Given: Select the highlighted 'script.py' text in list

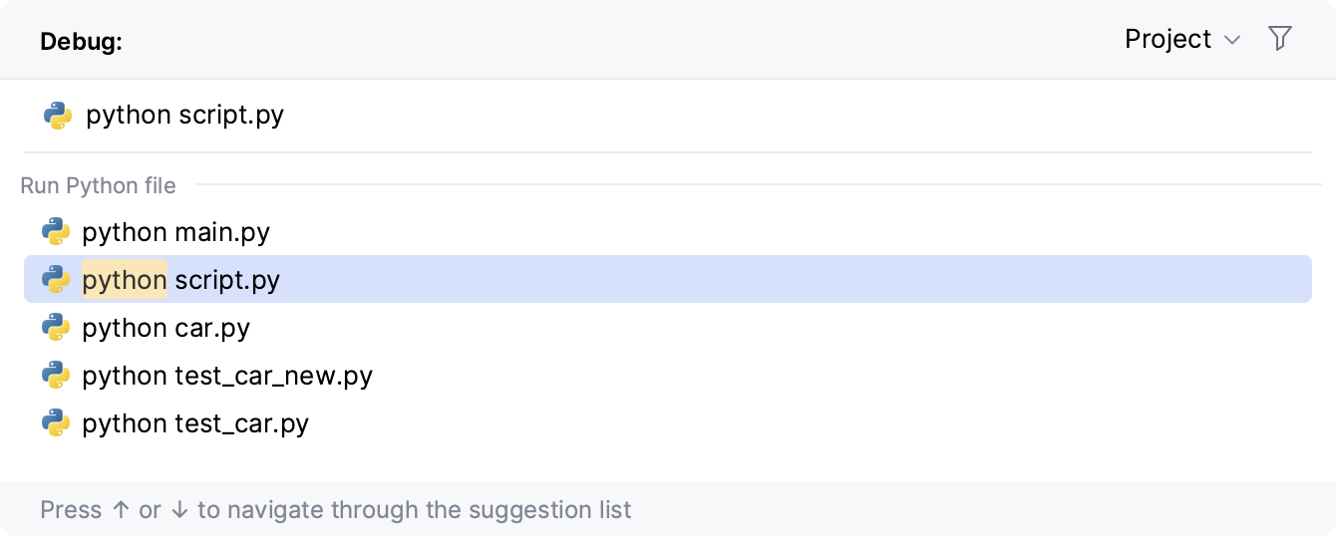Looking at the screenshot, I should click(227, 280).
